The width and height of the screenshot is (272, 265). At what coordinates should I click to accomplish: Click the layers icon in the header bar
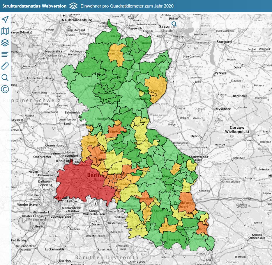point(73,6)
